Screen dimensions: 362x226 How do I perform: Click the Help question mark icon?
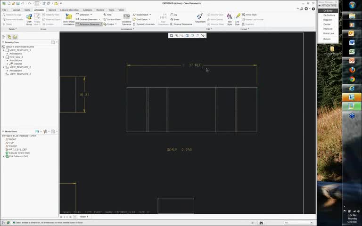[x=313, y=9]
